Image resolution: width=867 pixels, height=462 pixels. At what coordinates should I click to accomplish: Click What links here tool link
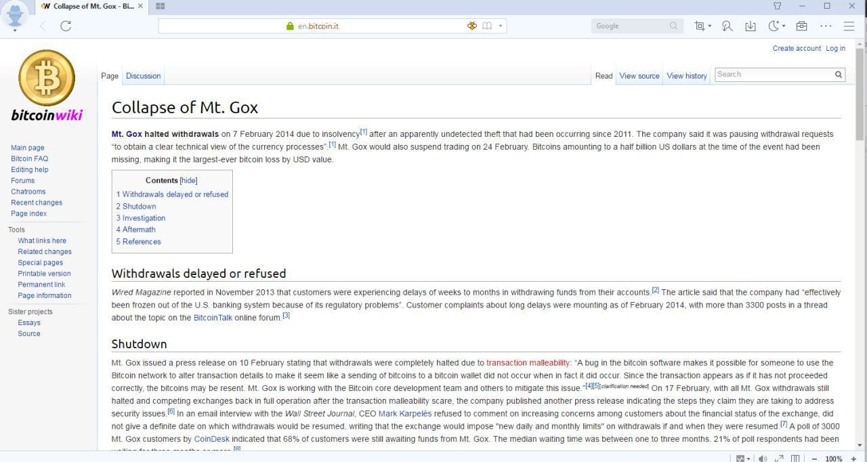tap(42, 240)
